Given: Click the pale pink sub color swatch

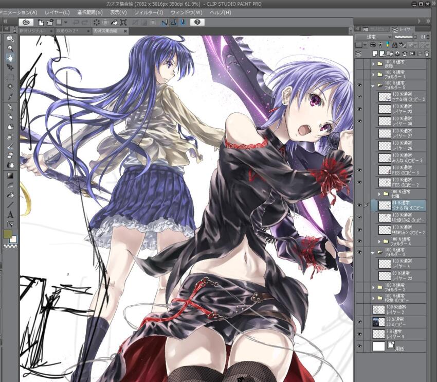Looking at the screenshot, I should (13, 239).
